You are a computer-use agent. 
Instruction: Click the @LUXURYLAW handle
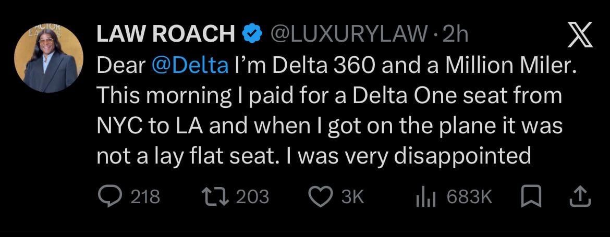click(x=350, y=34)
